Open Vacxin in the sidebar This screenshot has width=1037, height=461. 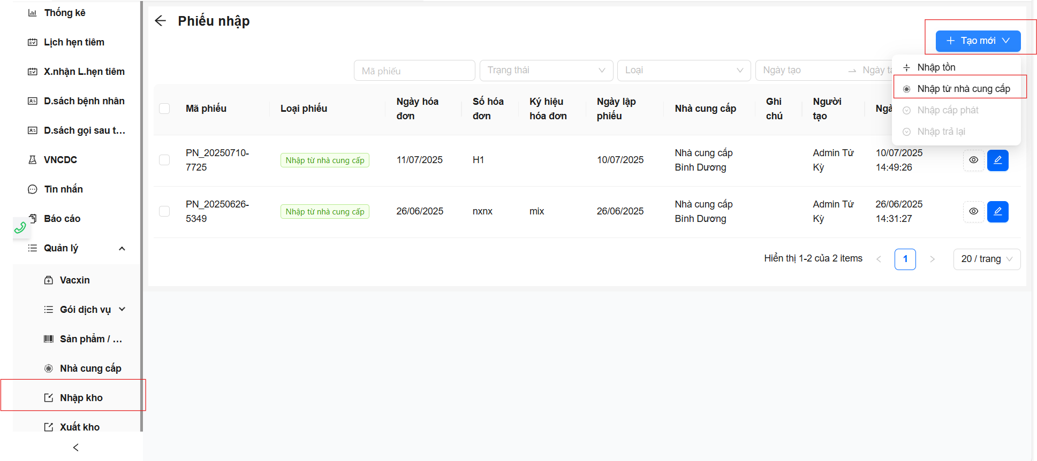74,280
